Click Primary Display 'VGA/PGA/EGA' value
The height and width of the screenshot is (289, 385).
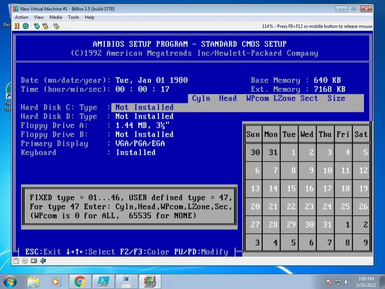[x=140, y=143]
